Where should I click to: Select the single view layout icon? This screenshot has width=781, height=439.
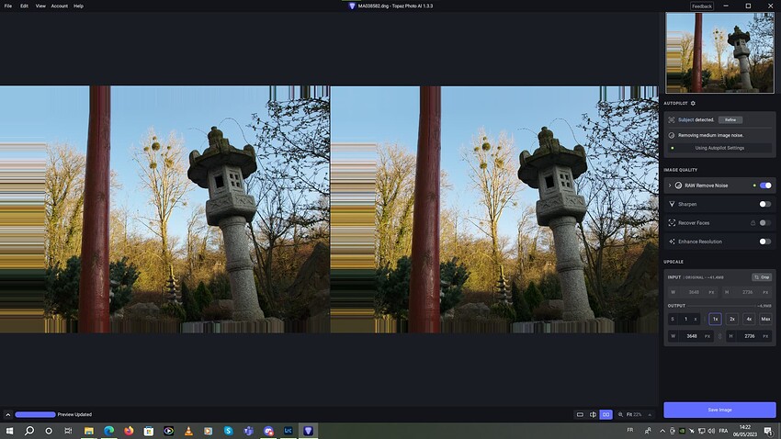tap(580, 415)
